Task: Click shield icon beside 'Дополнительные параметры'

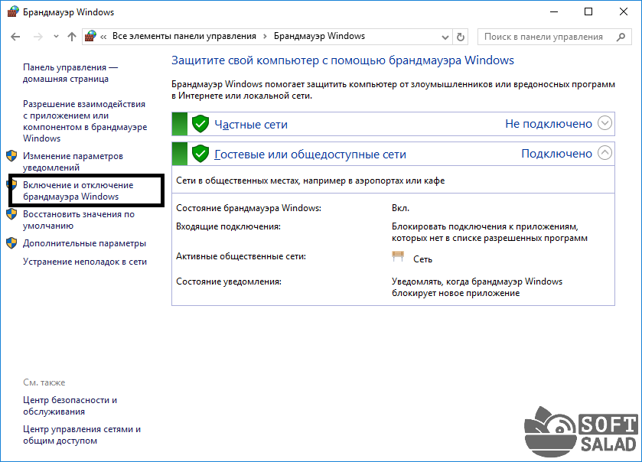Action: click(x=11, y=243)
